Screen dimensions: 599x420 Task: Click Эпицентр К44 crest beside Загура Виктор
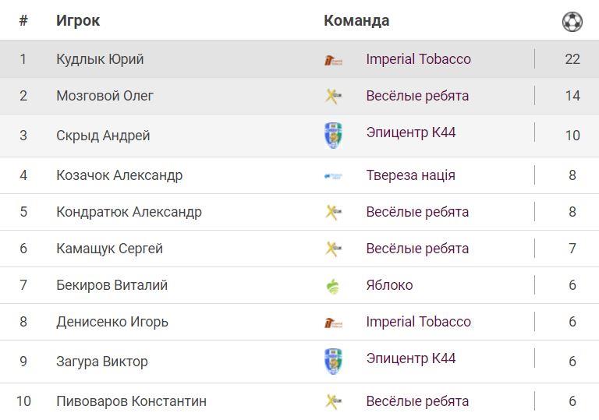[333, 362]
